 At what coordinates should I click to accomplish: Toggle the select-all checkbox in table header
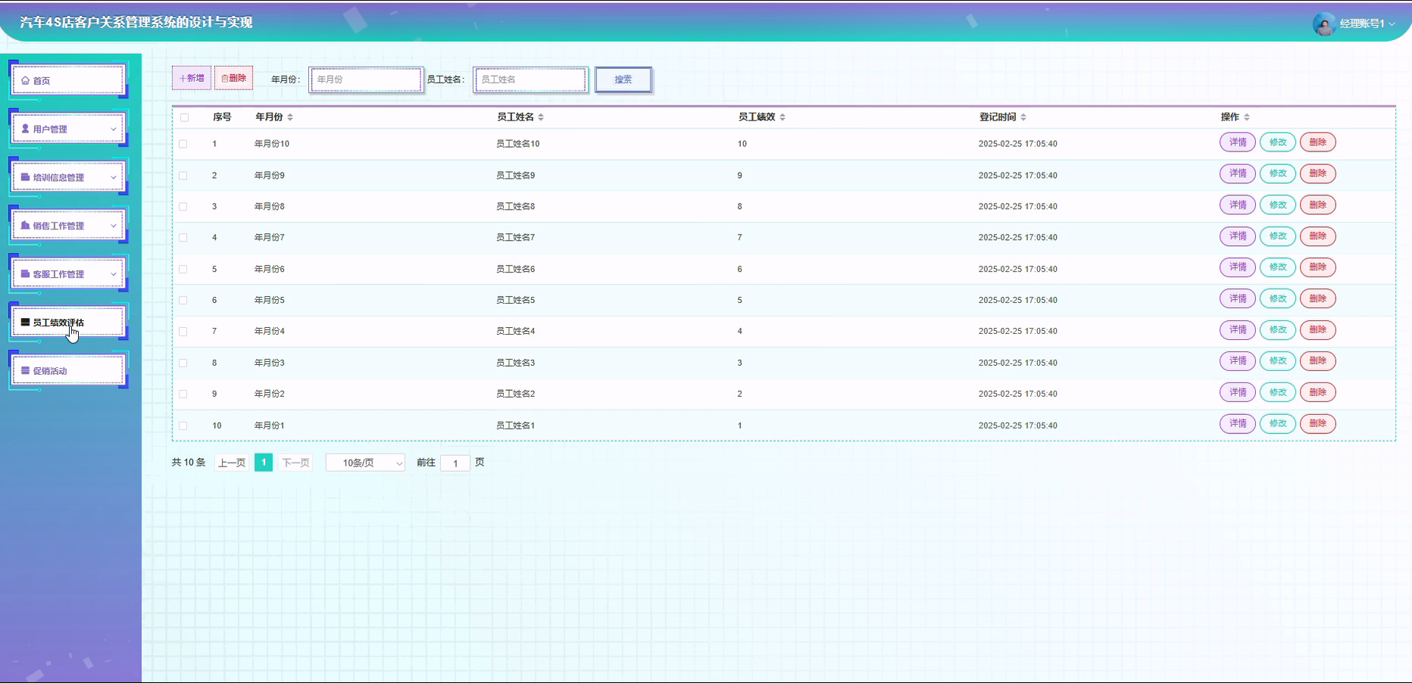point(184,117)
